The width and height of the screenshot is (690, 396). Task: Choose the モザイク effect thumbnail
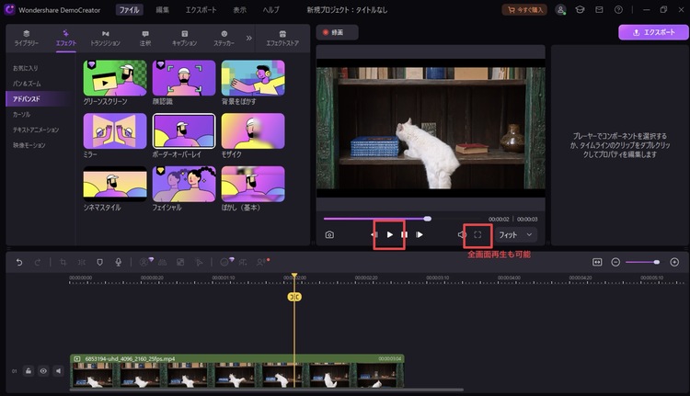point(253,131)
